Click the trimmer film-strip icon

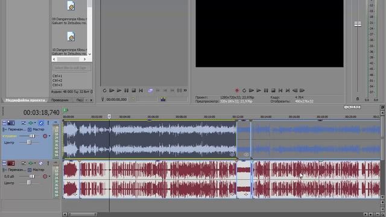[163, 99]
